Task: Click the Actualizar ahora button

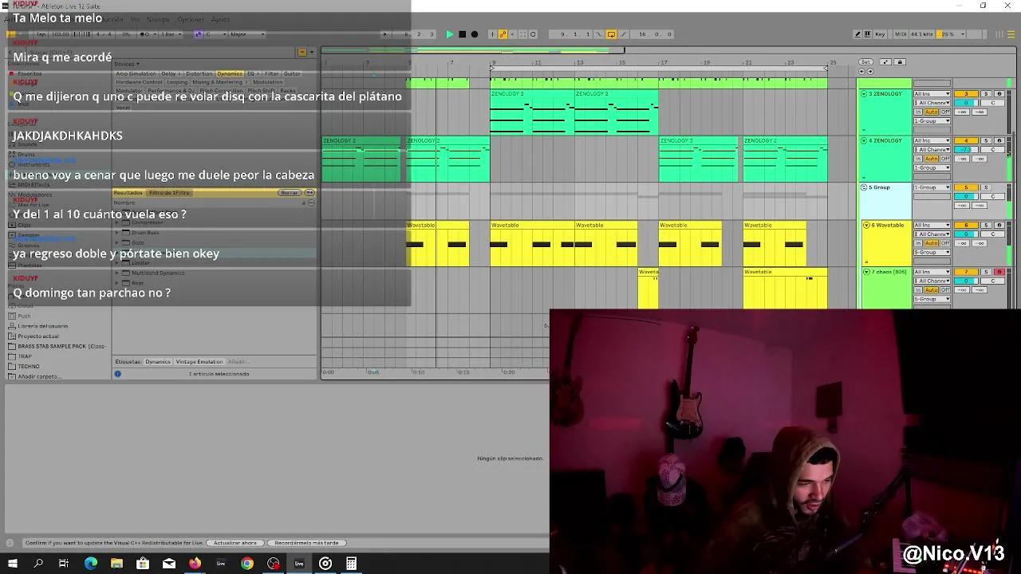Action: (235, 543)
